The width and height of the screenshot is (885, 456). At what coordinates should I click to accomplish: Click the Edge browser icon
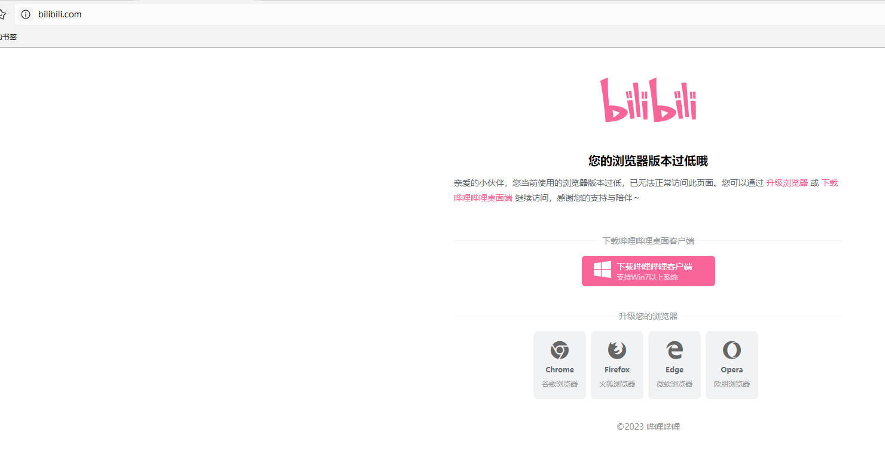point(675,350)
